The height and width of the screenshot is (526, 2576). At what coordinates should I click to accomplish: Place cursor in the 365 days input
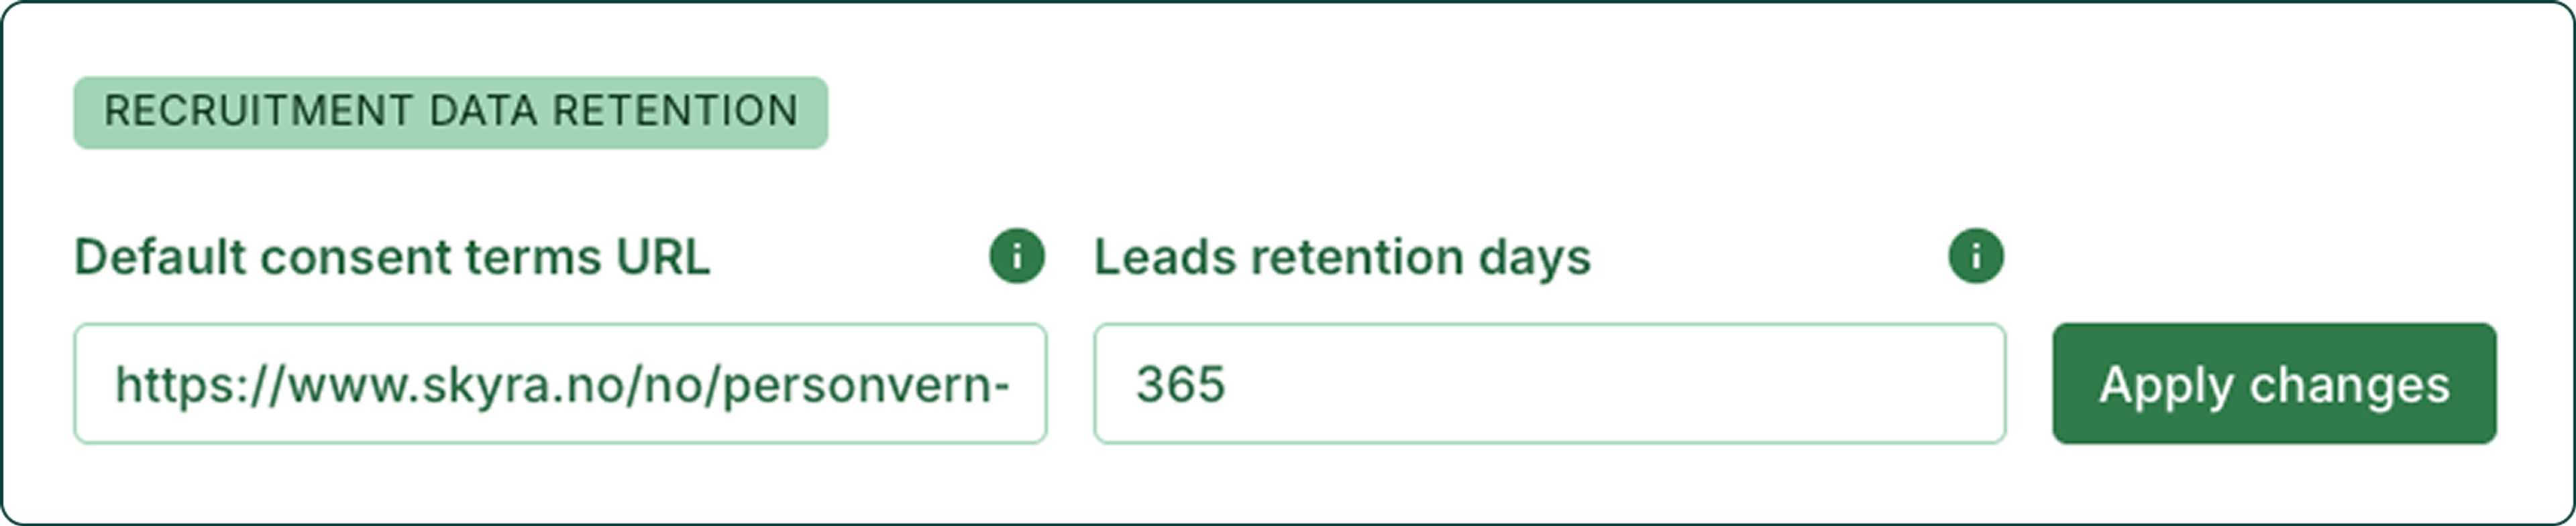pyautogui.click(x=1549, y=383)
